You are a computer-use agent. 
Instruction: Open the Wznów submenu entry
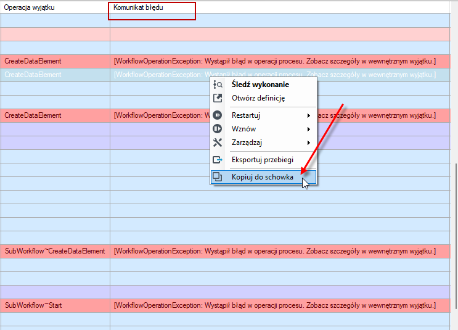tap(263, 129)
